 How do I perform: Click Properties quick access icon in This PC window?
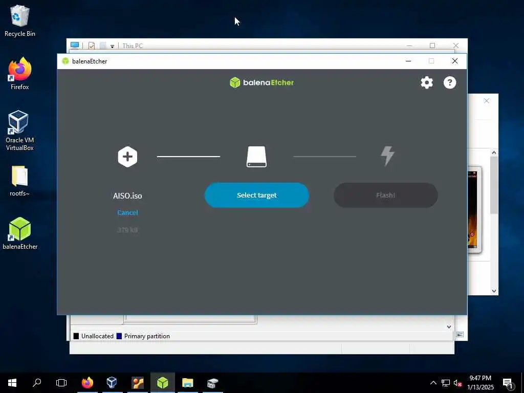click(x=92, y=46)
